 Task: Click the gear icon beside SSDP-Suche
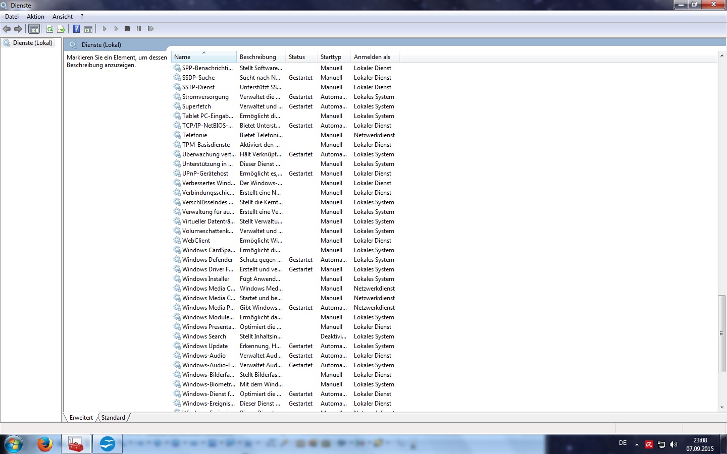(177, 77)
